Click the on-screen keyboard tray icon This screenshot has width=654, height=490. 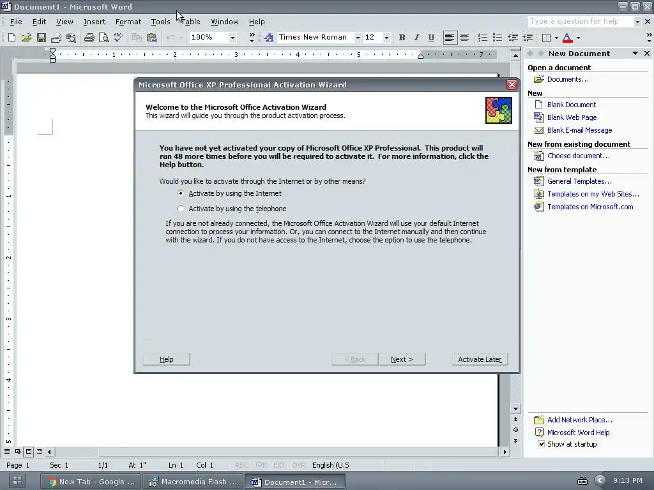[582, 481]
